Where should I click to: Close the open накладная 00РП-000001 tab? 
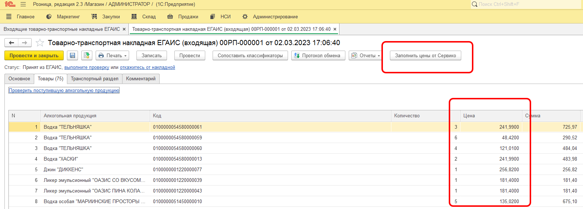[x=335, y=29]
